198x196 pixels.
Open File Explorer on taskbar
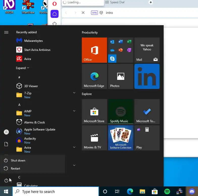tap(142, 191)
